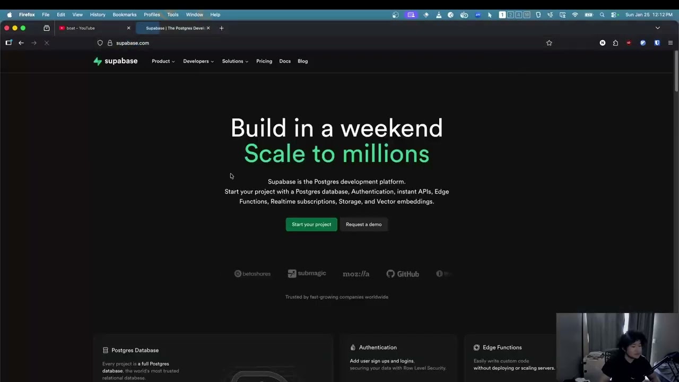The width and height of the screenshot is (679, 382).
Task: Close the boat - YouTube tab
Action: click(128, 28)
